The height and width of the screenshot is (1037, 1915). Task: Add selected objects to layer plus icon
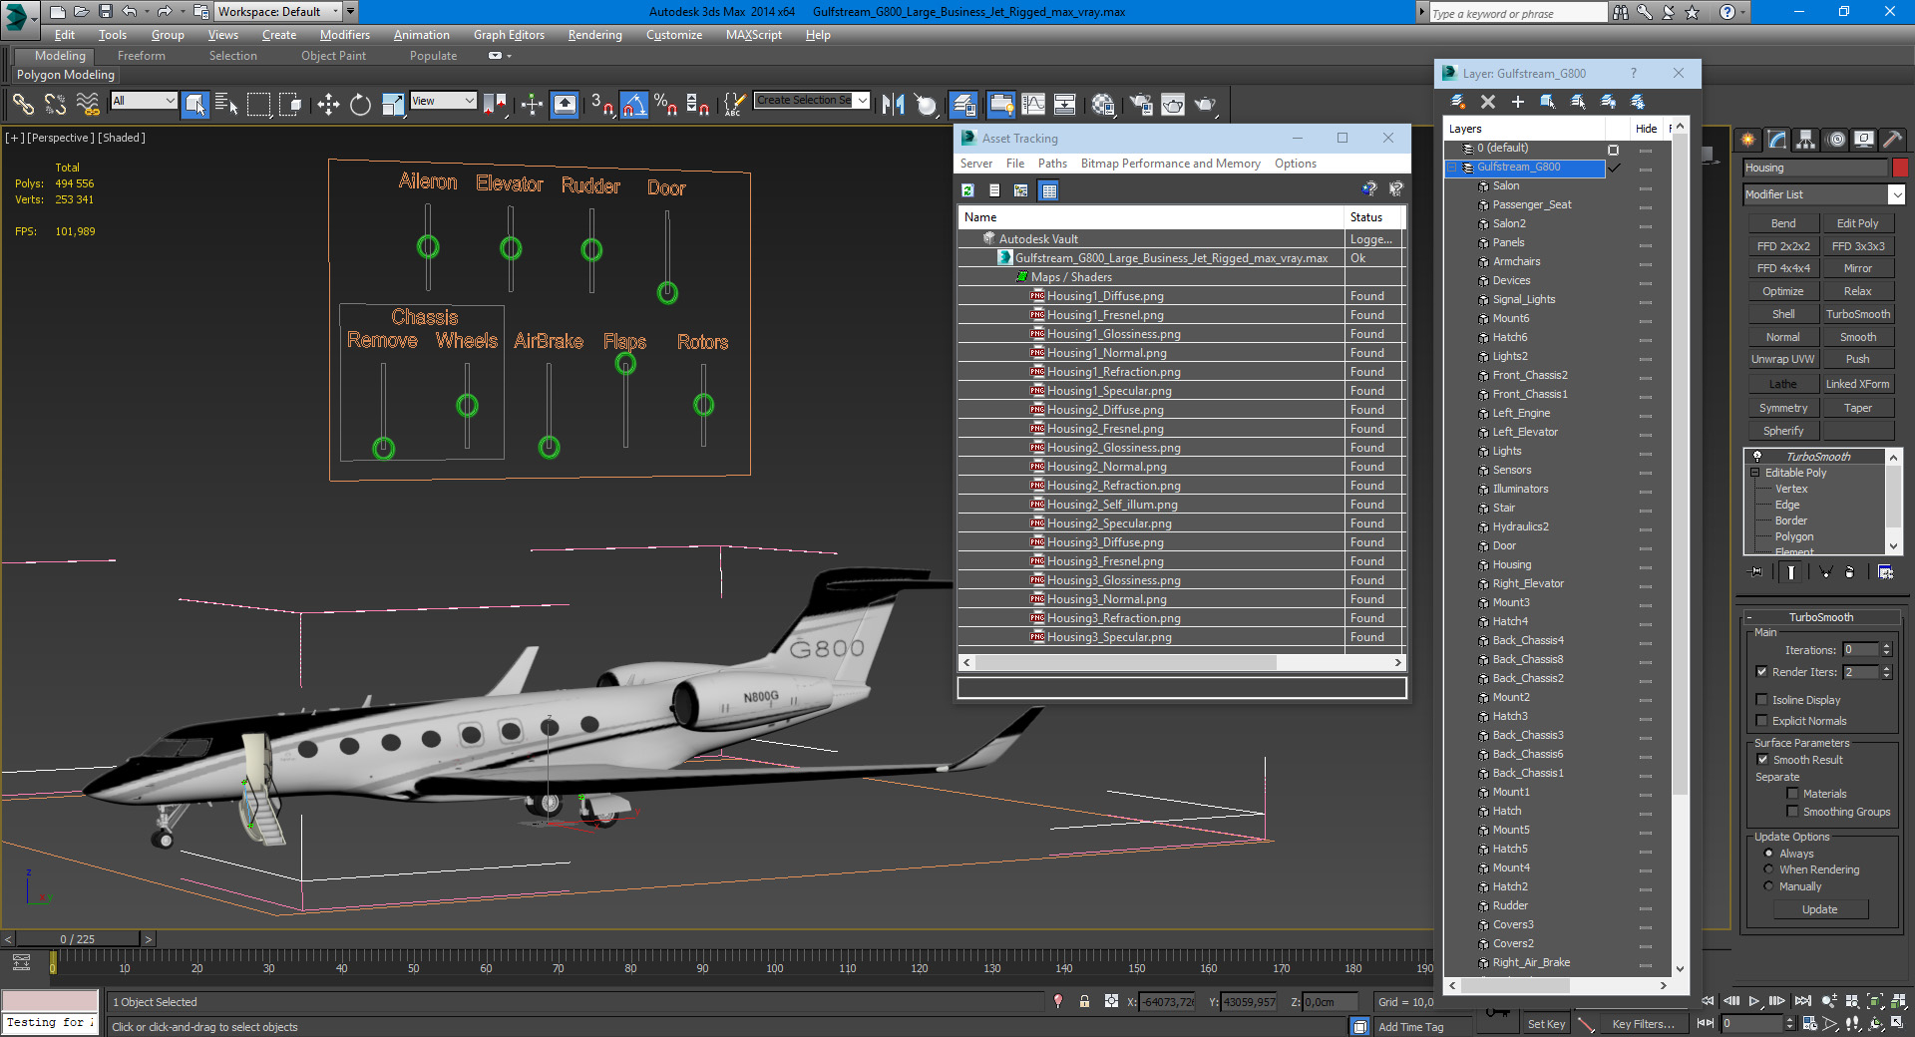(x=1518, y=102)
